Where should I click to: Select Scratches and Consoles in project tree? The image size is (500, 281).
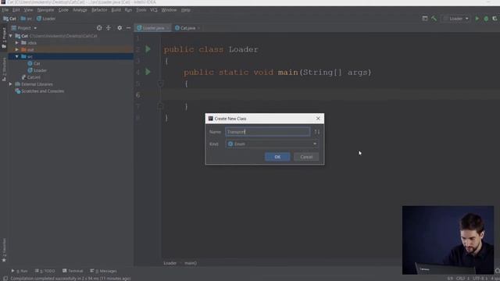[40, 91]
